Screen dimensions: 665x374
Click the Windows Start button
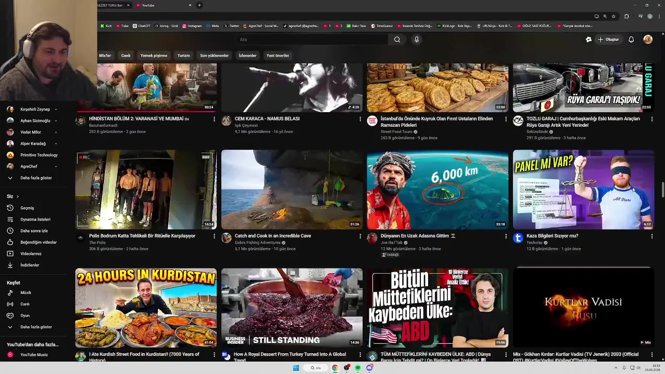pyautogui.click(x=296, y=368)
